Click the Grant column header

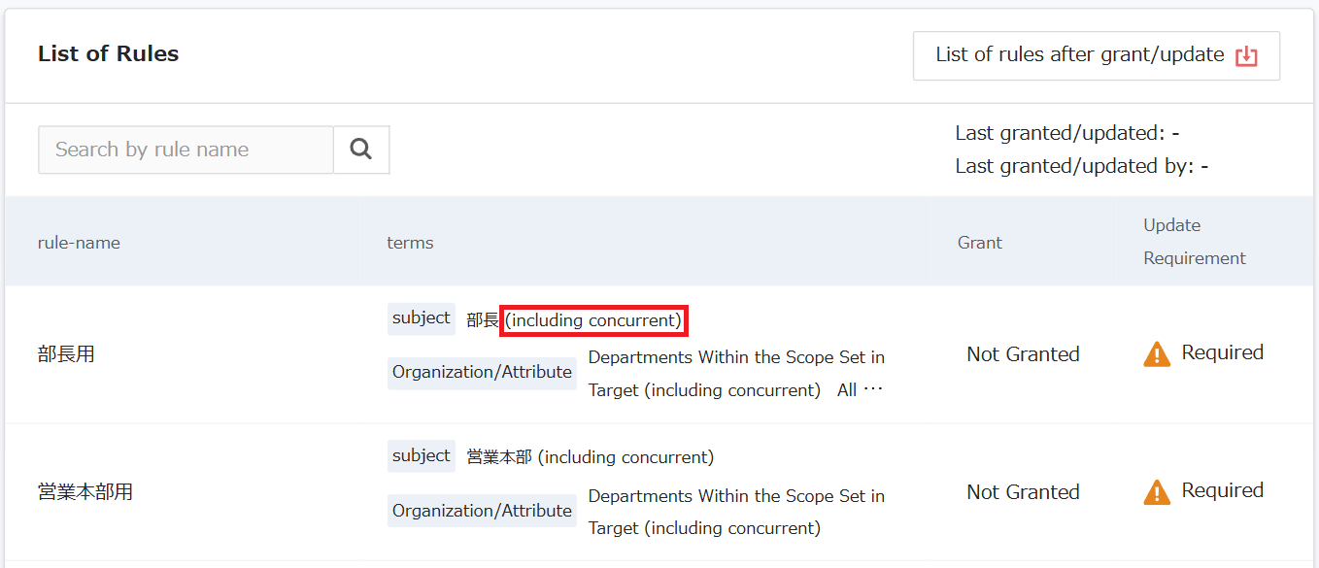[x=979, y=243]
